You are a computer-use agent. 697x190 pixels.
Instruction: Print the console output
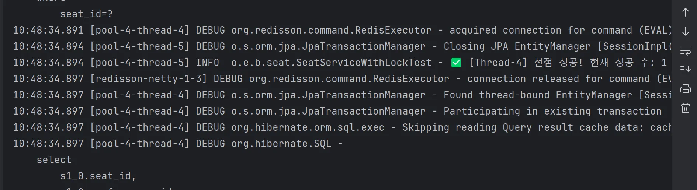pyautogui.click(x=685, y=89)
